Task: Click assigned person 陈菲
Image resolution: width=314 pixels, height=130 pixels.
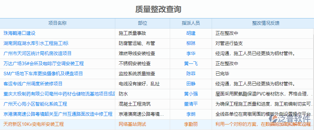Action: point(191,74)
